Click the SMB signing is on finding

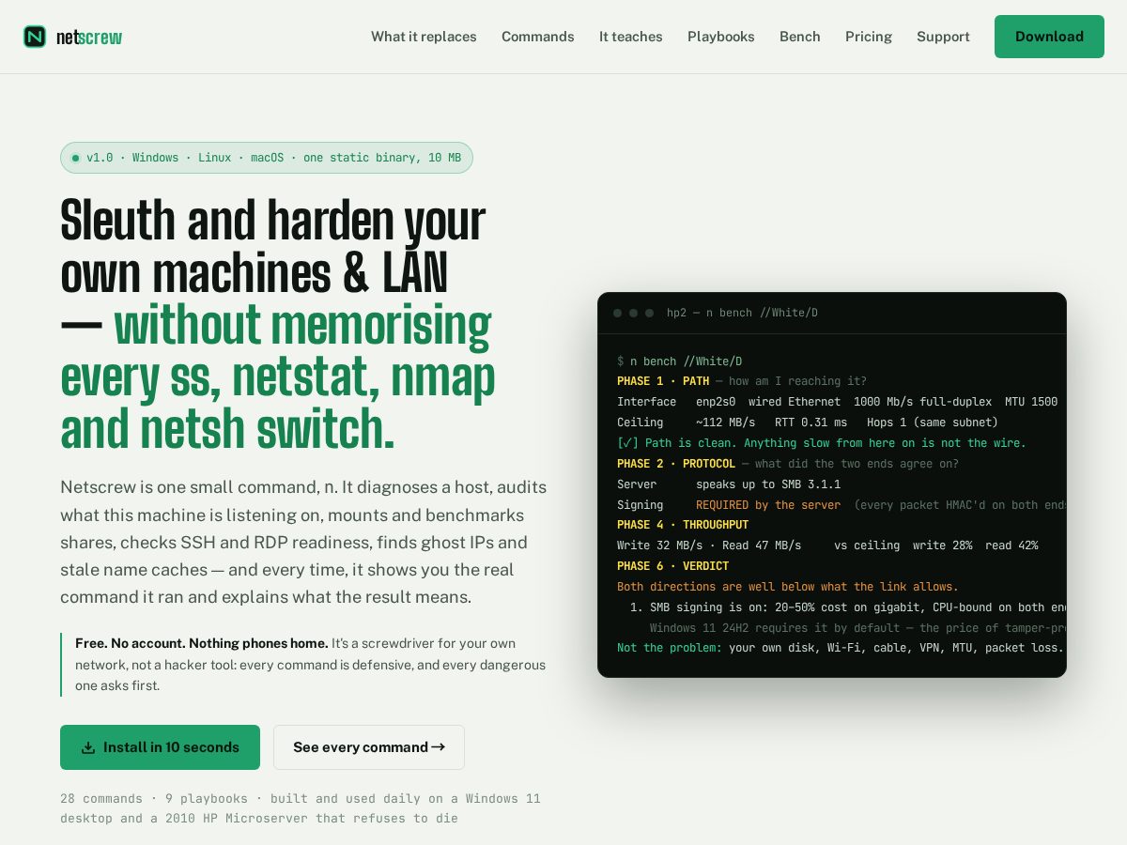[848, 607]
